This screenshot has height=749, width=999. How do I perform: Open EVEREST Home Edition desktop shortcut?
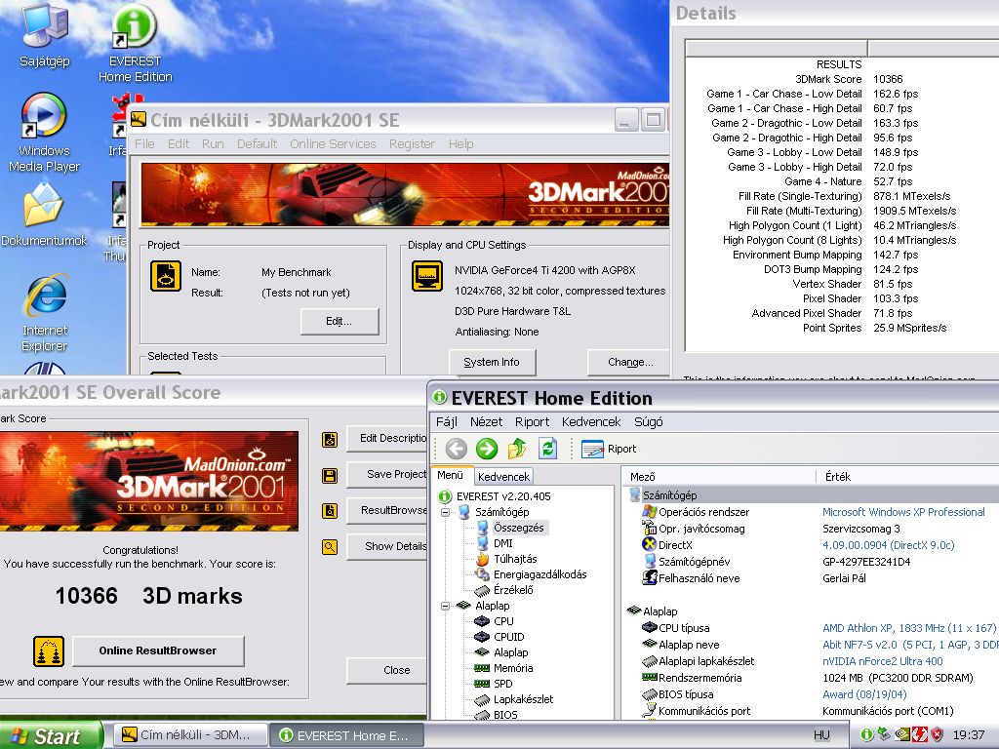click(x=135, y=43)
